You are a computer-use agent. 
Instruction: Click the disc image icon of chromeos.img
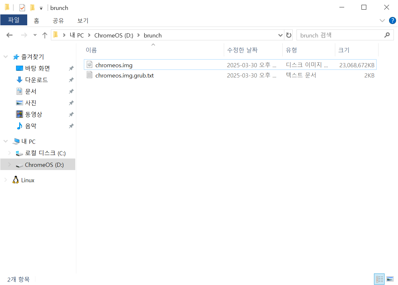pos(90,65)
